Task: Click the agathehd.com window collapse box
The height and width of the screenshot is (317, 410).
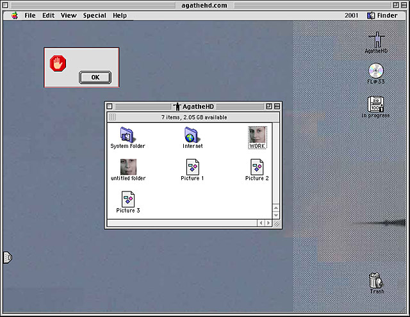Action: coord(404,5)
